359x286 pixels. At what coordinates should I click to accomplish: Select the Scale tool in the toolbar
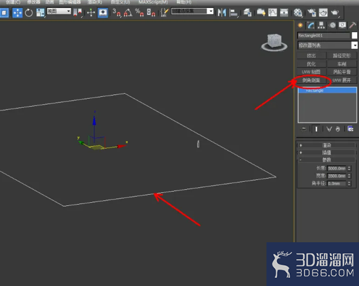(x=40, y=13)
